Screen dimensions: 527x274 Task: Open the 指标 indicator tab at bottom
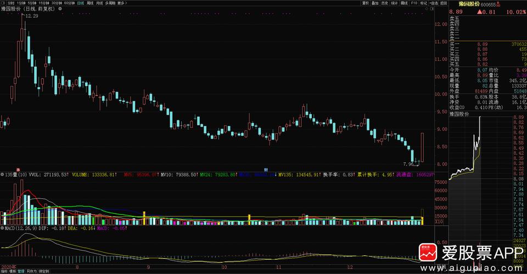4,271
